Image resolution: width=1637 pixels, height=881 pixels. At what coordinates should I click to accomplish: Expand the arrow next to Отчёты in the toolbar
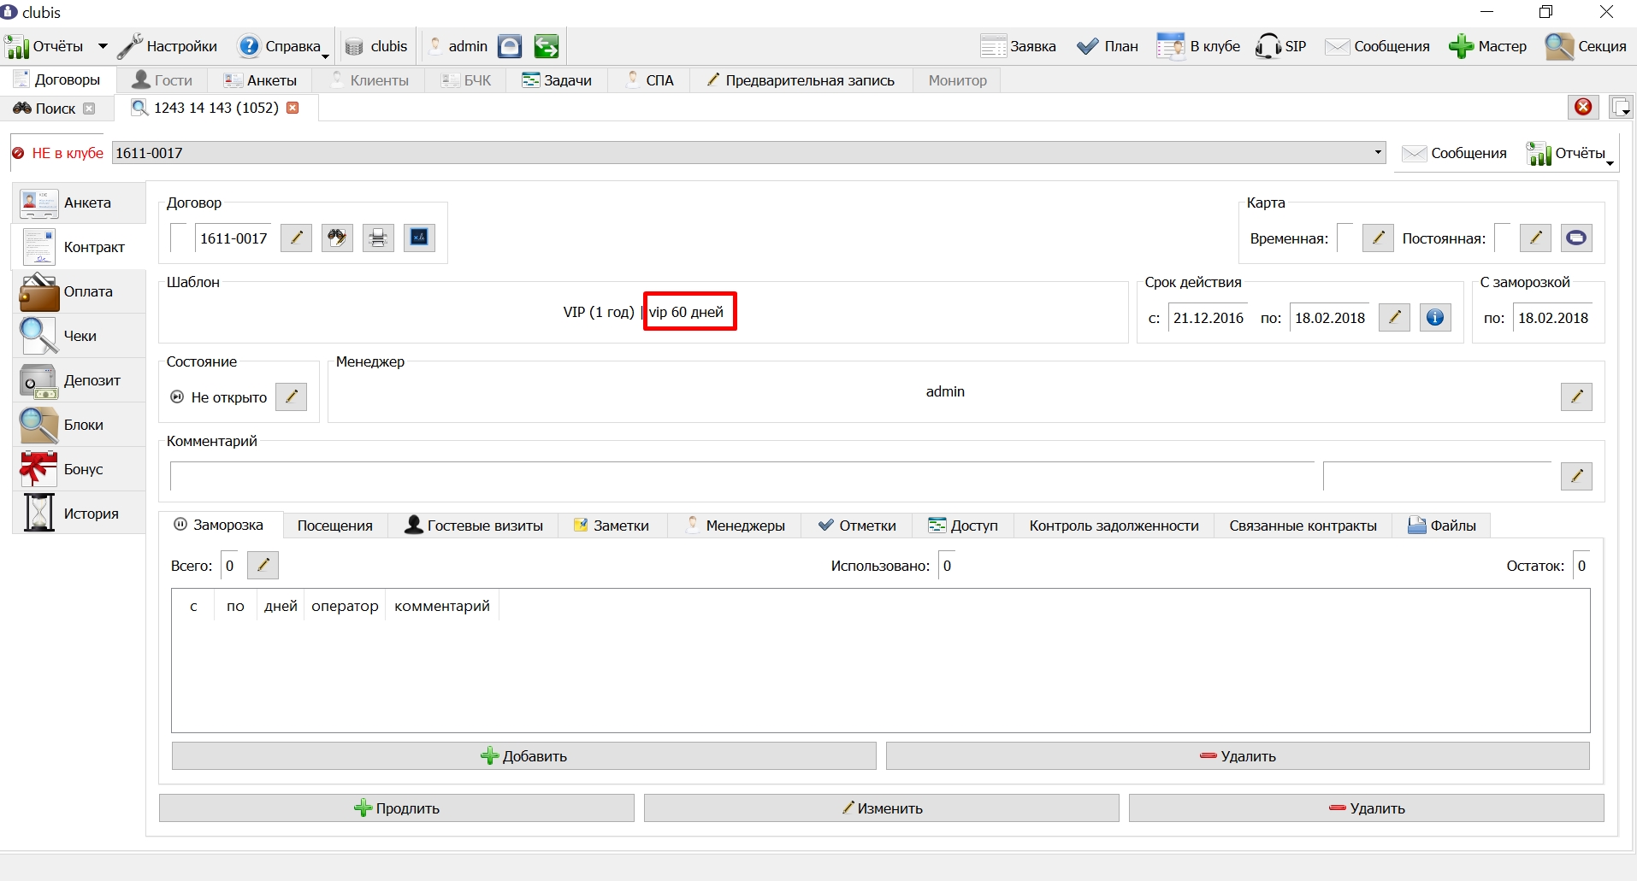pos(103,46)
